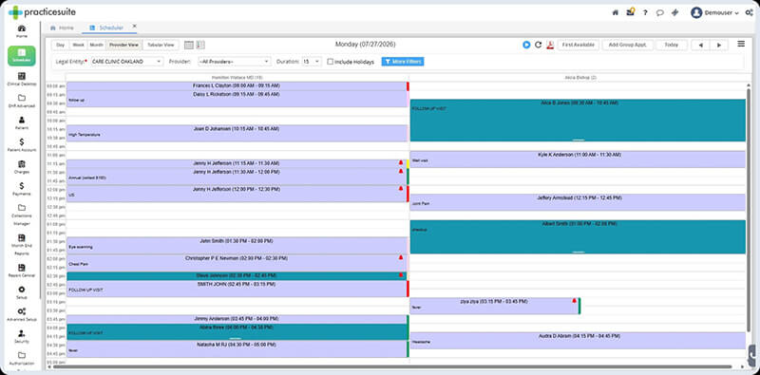Open the Payments module in sidebar
This screenshot has width=760, height=375.
click(21, 189)
